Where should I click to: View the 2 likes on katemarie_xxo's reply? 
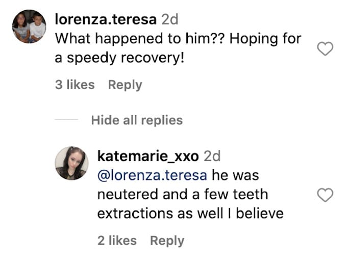pyautogui.click(x=117, y=241)
